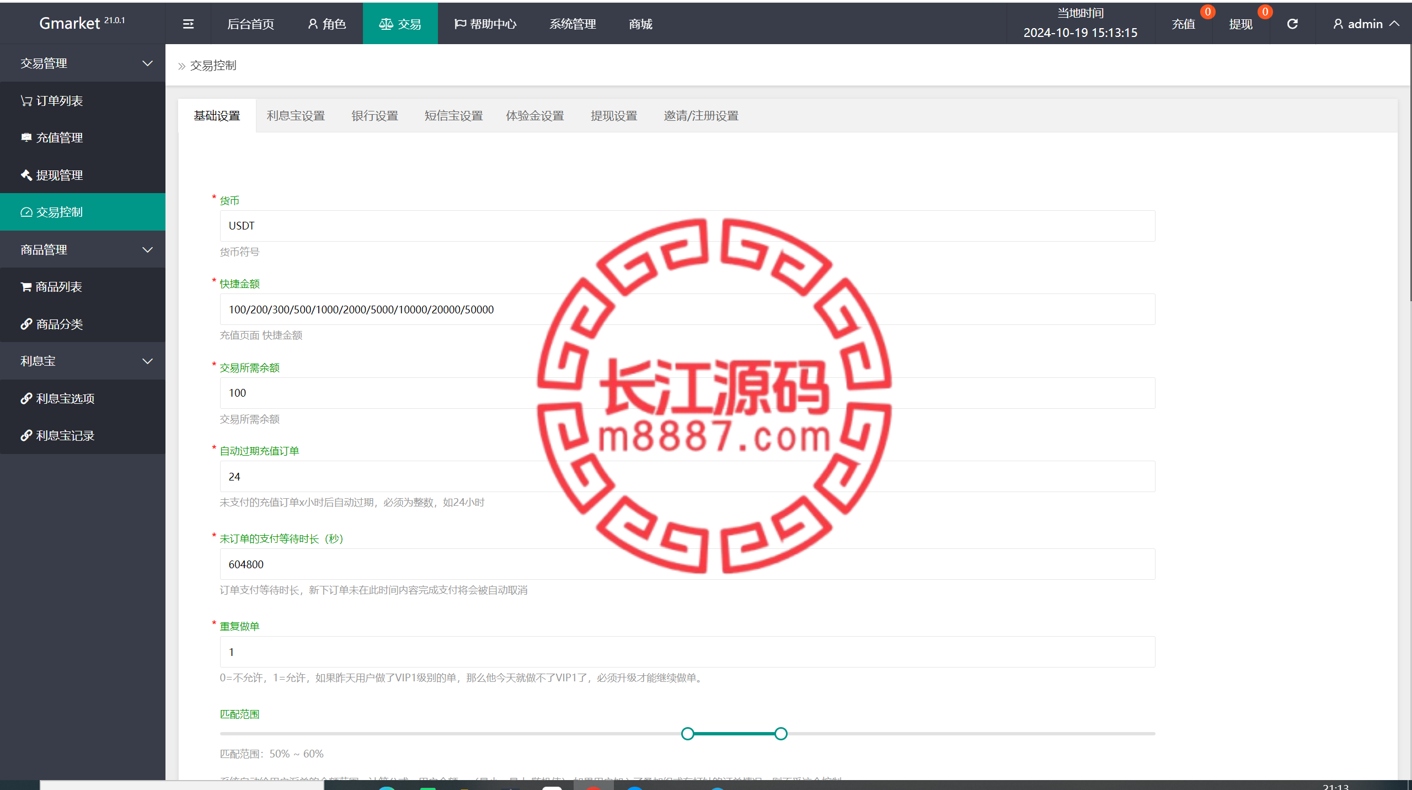The height and width of the screenshot is (790, 1412).
Task: Open 充值管理 in sidebar
Action: pos(83,138)
